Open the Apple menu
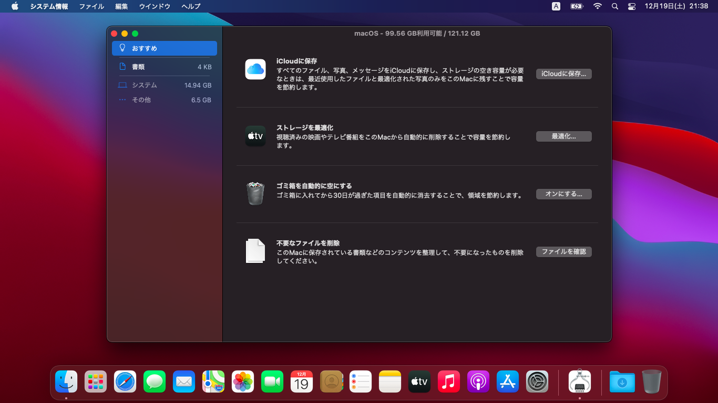718x403 pixels. tap(15, 6)
